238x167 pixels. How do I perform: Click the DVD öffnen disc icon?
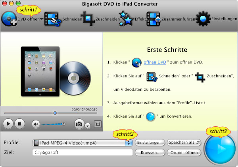pos(9,19)
